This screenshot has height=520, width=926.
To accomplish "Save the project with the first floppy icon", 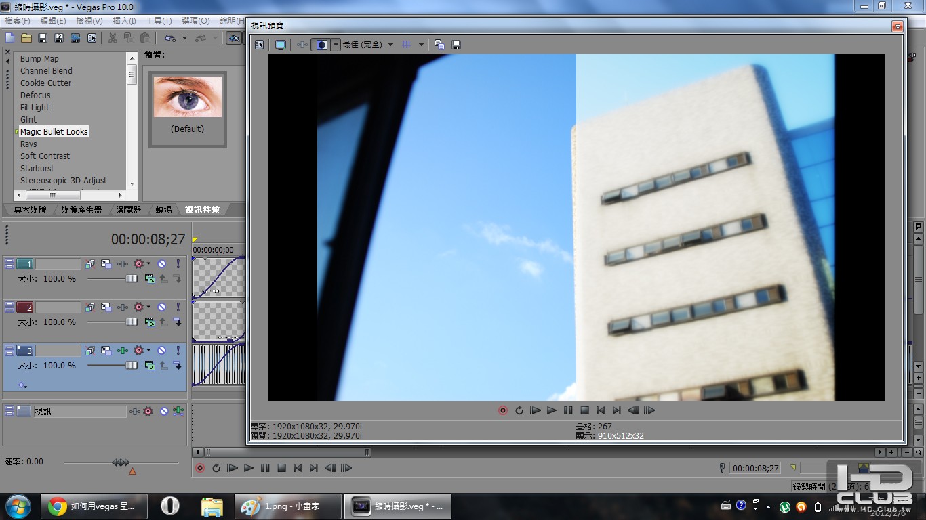I will tap(43, 38).
